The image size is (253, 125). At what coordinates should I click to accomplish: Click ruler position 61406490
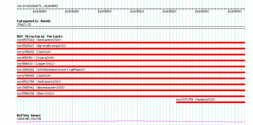pos(72,11)
